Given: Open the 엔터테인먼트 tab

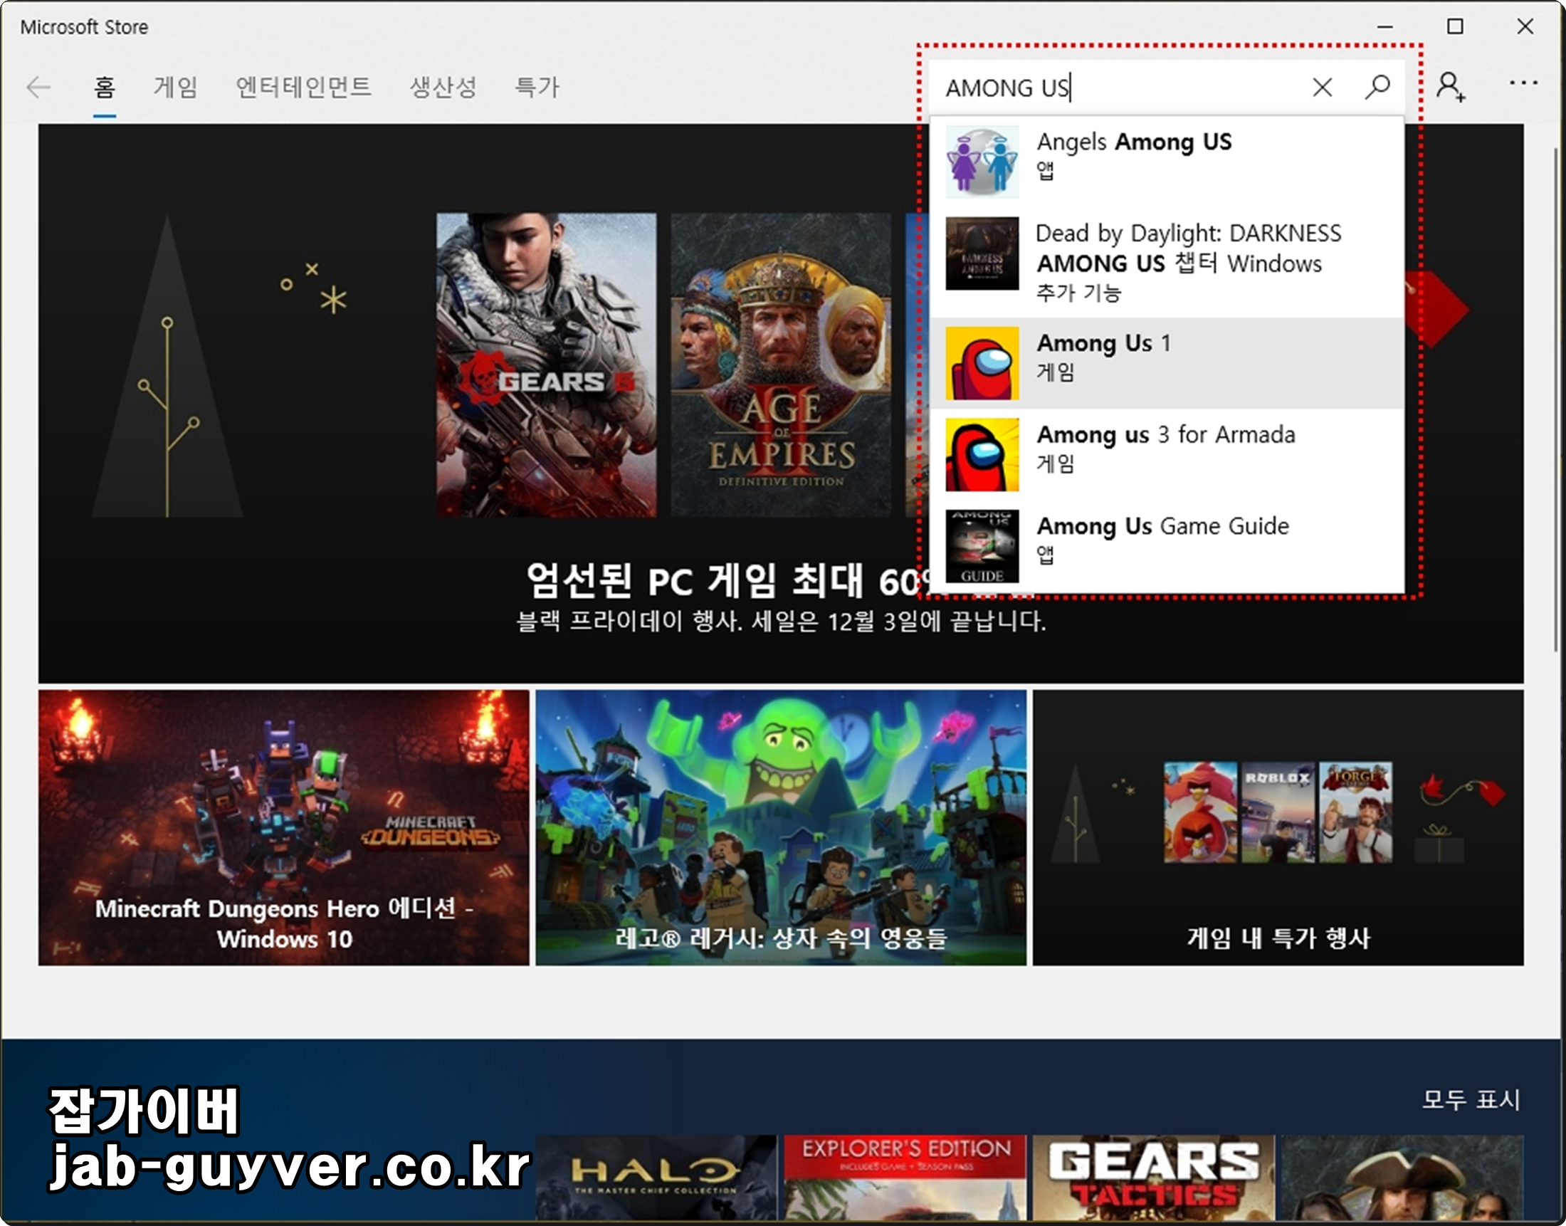Looking at the screenshot, I should 303,88.
